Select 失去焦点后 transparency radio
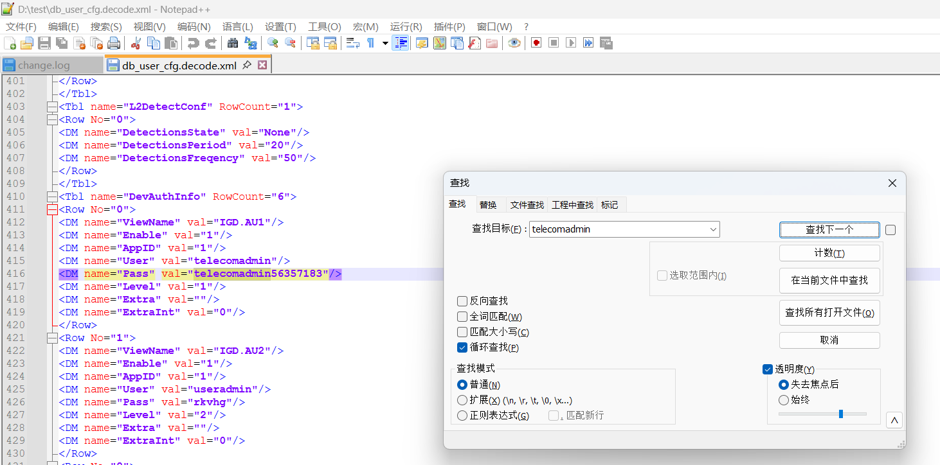This screenshot has width=940, height=465. coord(784,384)
